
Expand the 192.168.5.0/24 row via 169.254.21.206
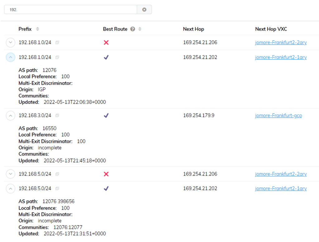coord(11,174)
